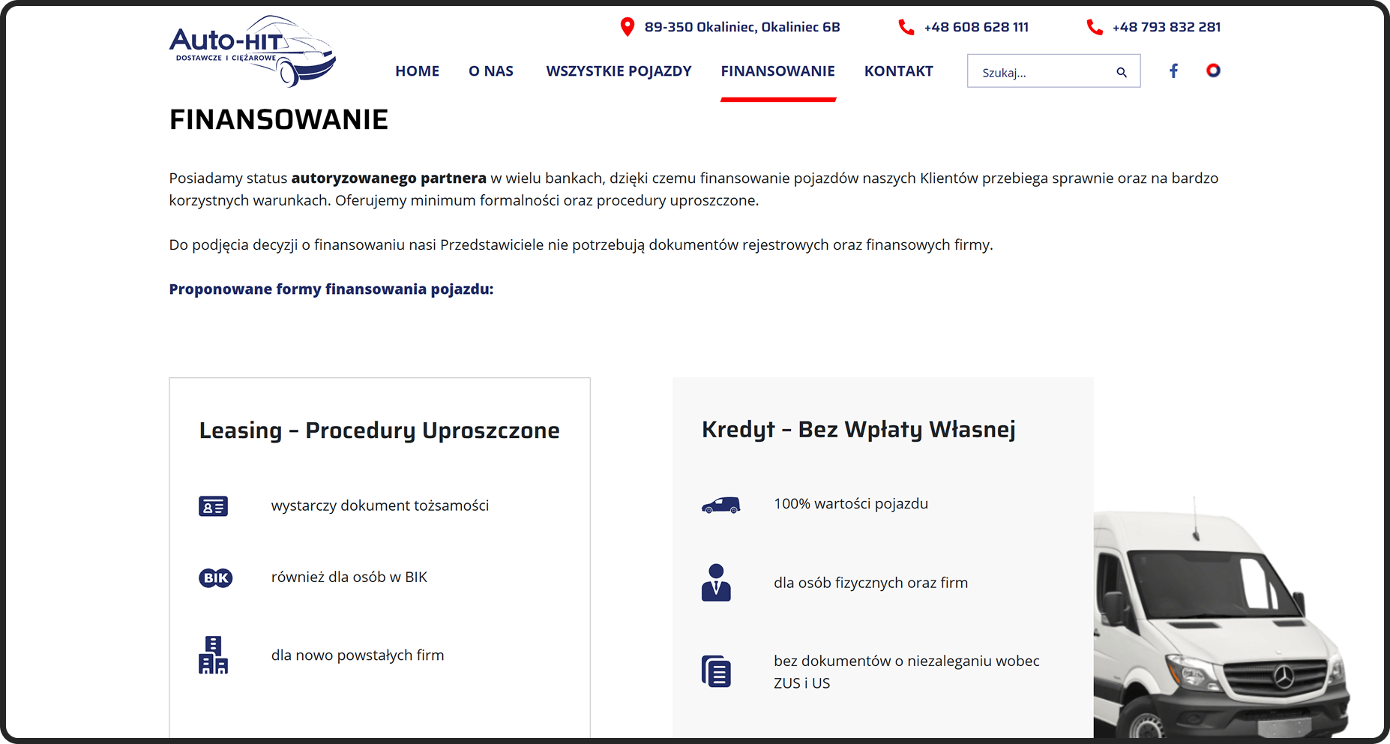Select the FINANSOWANIE menu tab
The height and width of the screenshot is (744, 1390).
[x=777, y=71]
